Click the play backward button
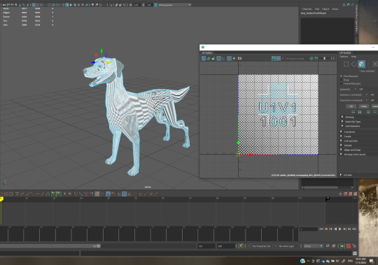378x265 pixels. [335, 229]
